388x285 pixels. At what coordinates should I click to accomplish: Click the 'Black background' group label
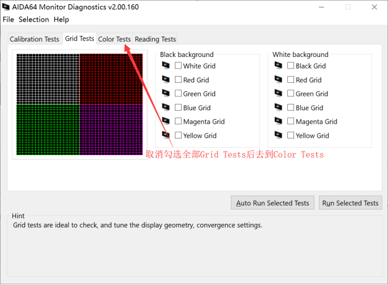pos(187,54)
